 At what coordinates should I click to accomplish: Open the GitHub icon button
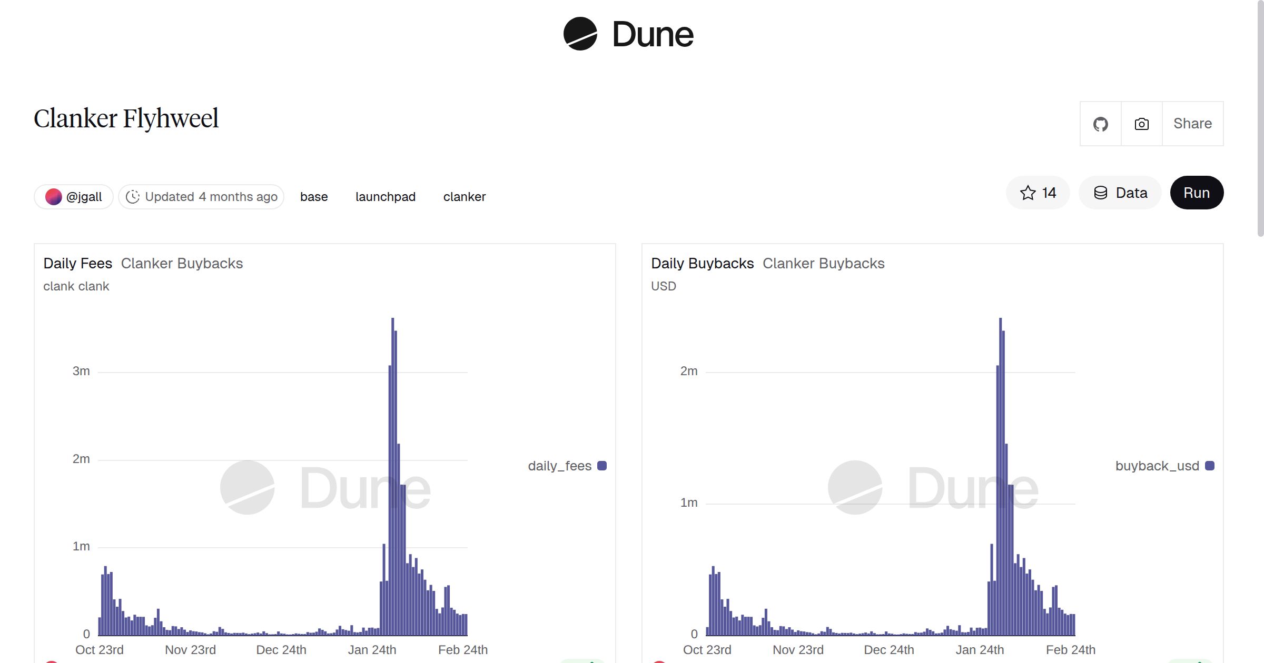(x=1100, y=124)
